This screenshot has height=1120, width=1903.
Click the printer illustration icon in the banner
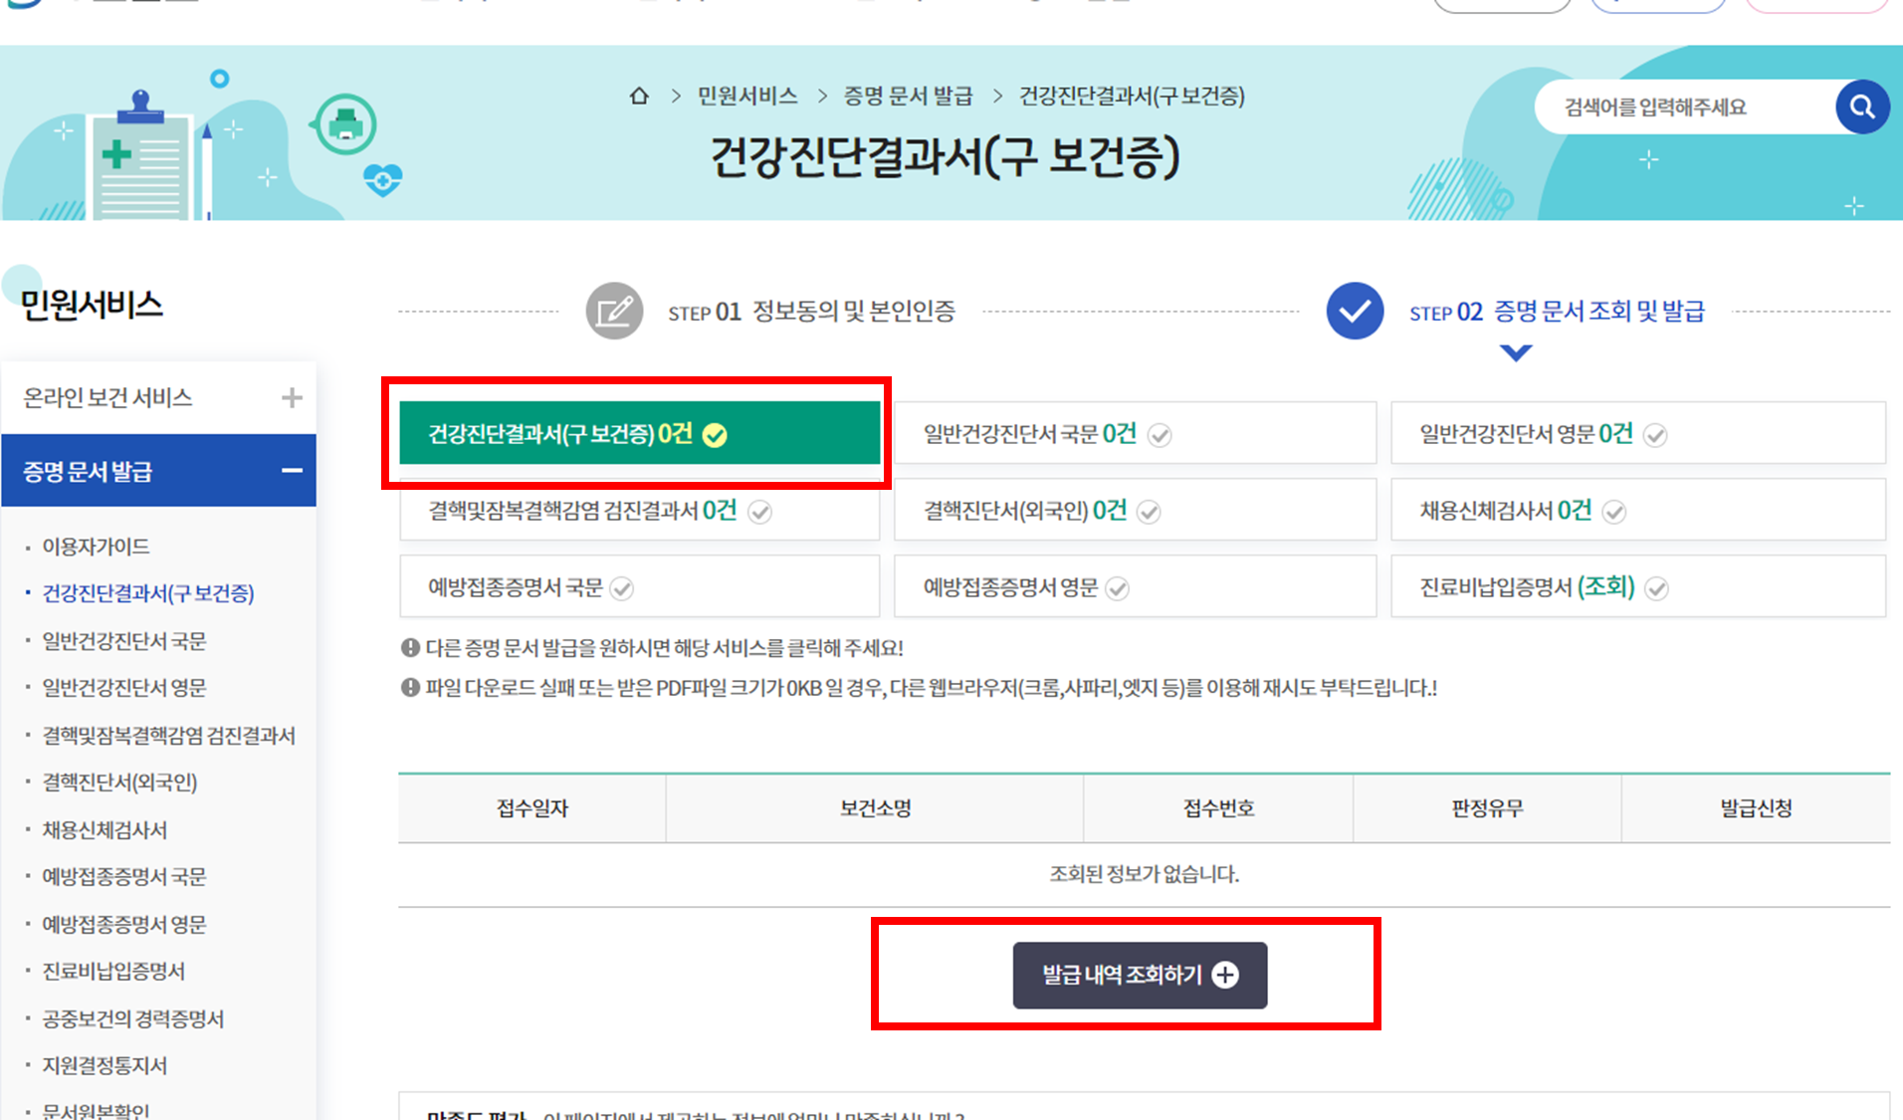coord(343,123)
